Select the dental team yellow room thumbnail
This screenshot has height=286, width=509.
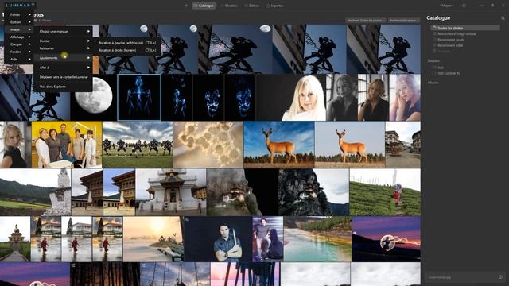point(67,145)
